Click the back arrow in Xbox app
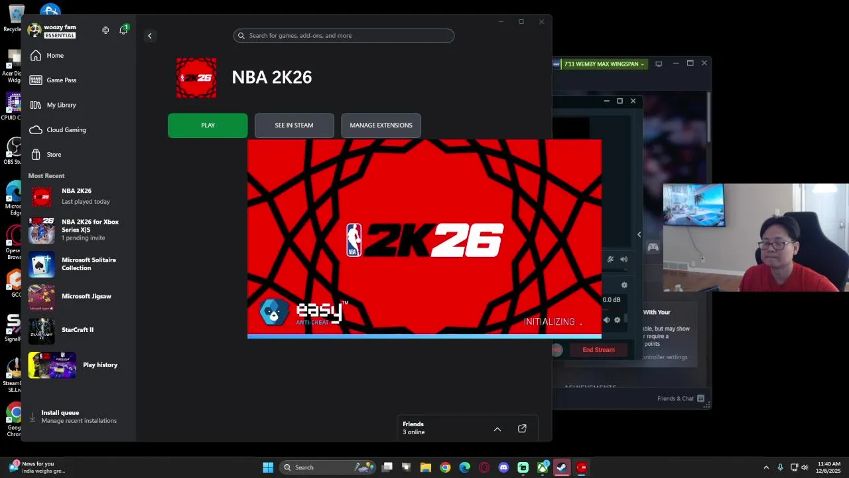 pyautogui.click(x=150, y=36)
